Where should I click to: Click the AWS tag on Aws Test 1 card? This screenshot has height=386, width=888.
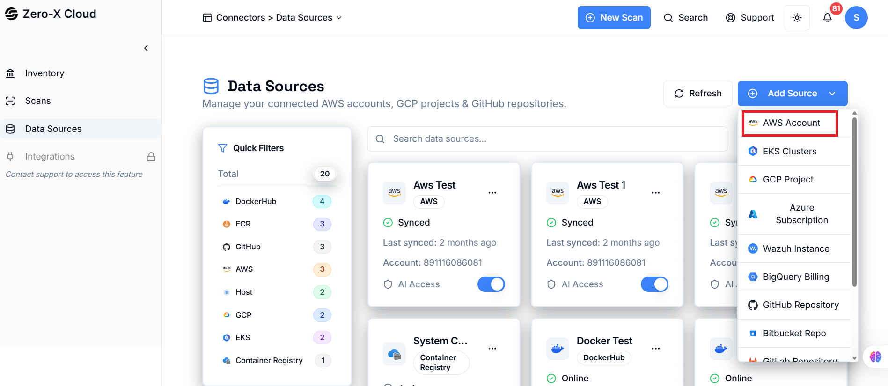pos(593,202)
